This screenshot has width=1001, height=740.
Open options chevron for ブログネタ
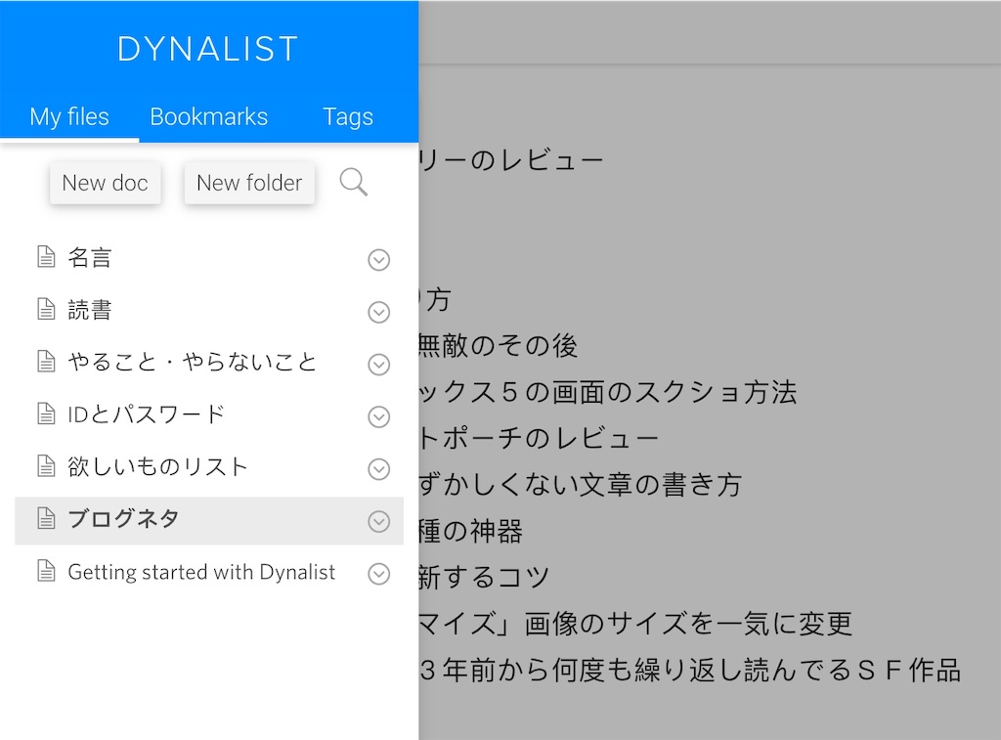(378, 522)
